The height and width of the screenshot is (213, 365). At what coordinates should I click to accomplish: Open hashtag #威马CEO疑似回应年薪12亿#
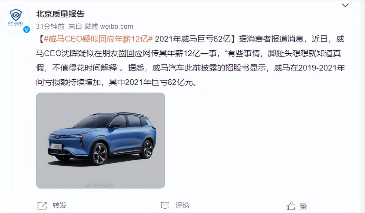pyautogui.click(x=98, y=39)
